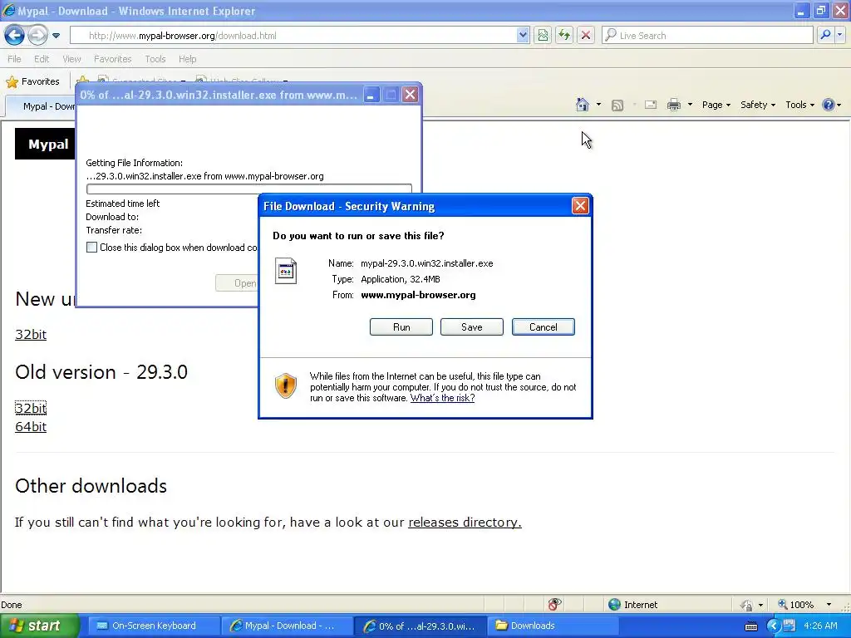Click Cancel in the Security Warning dialog

(x=544, y=327)
